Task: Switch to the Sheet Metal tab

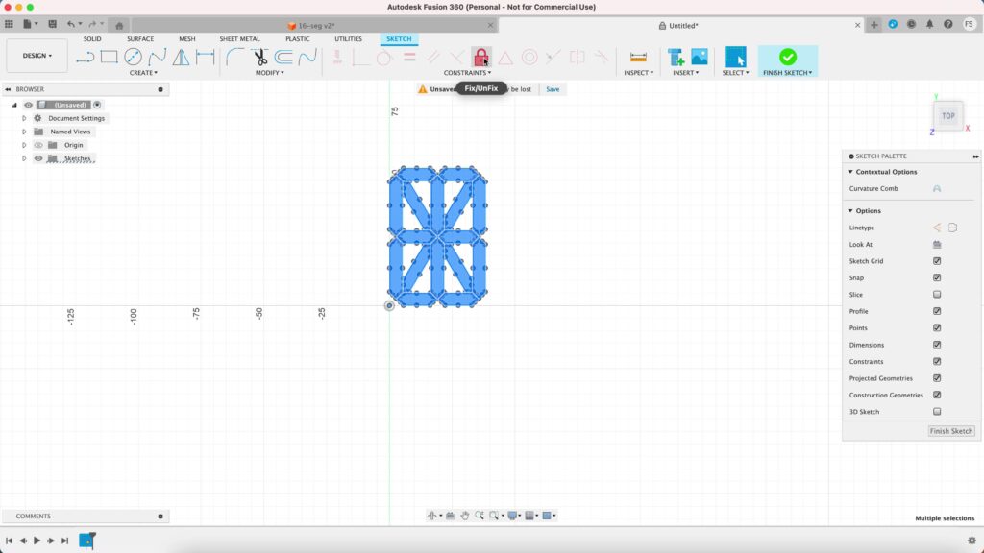Action: coord(239,39)
